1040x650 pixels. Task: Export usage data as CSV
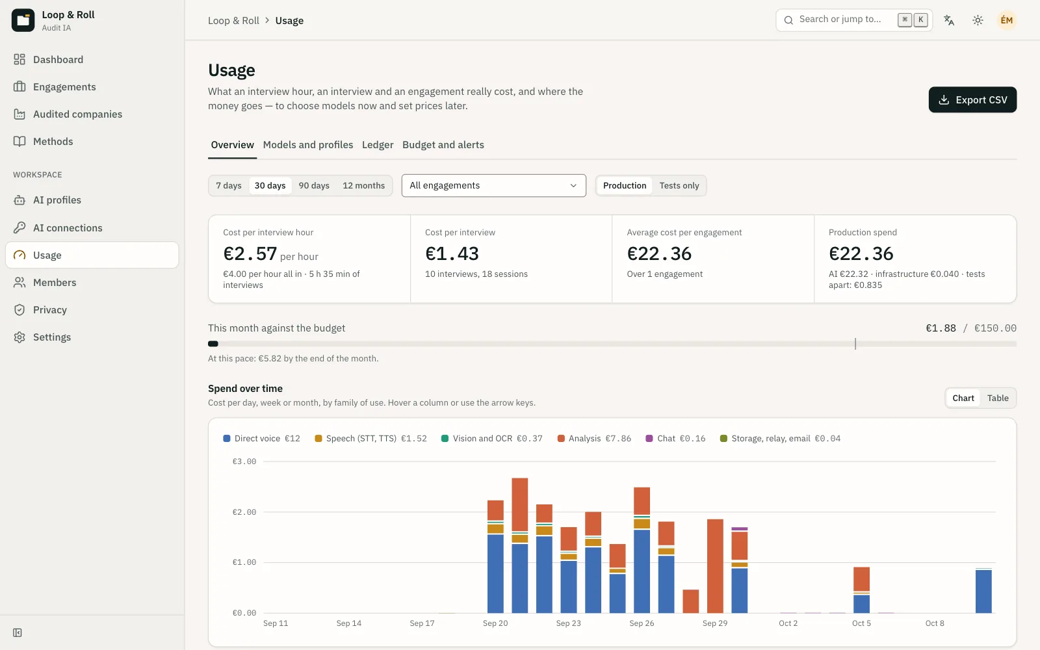(972, 99)
